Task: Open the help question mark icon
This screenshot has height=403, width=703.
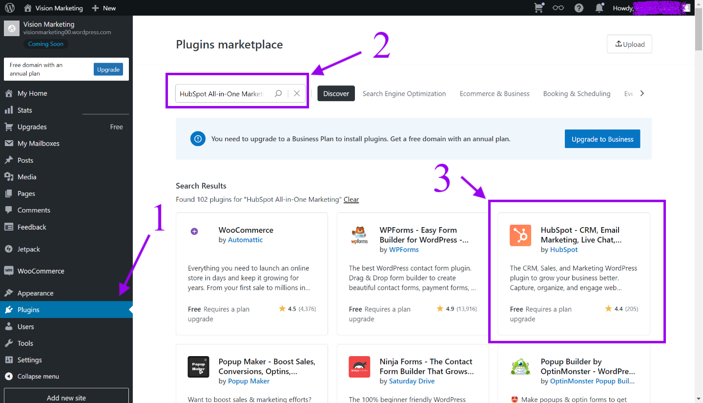Action: pyautogui.click(x=579, y=8)
